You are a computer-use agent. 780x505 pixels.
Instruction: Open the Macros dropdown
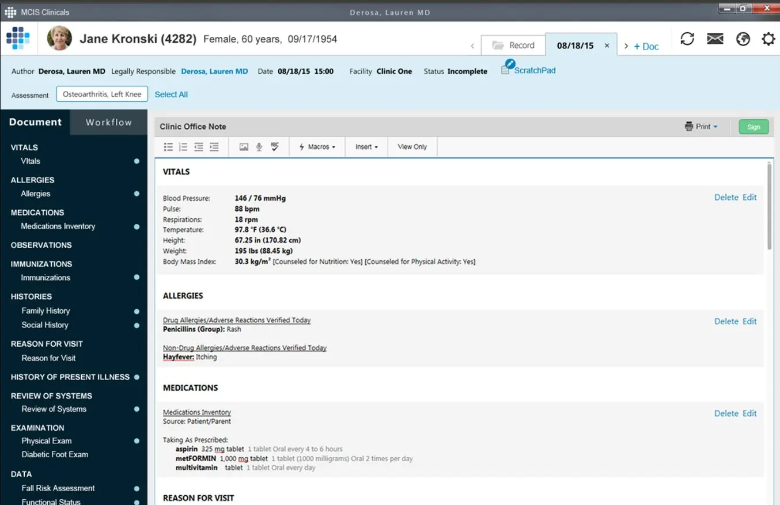pos(317,147)
